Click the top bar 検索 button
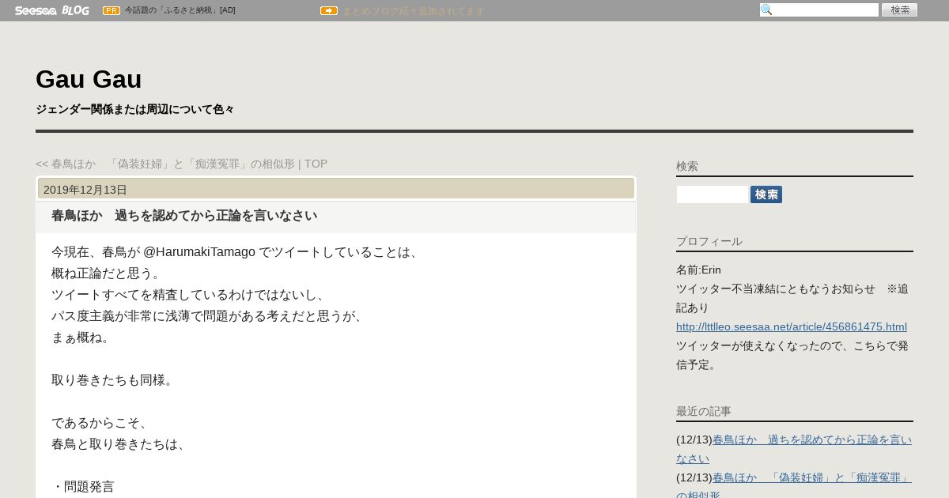949x498 pixels. pos(899,9)
